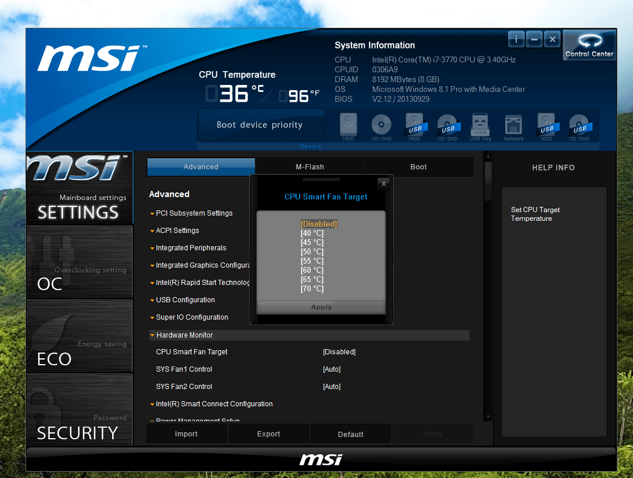Close the CPU Smart Fan Target popup

383,184
